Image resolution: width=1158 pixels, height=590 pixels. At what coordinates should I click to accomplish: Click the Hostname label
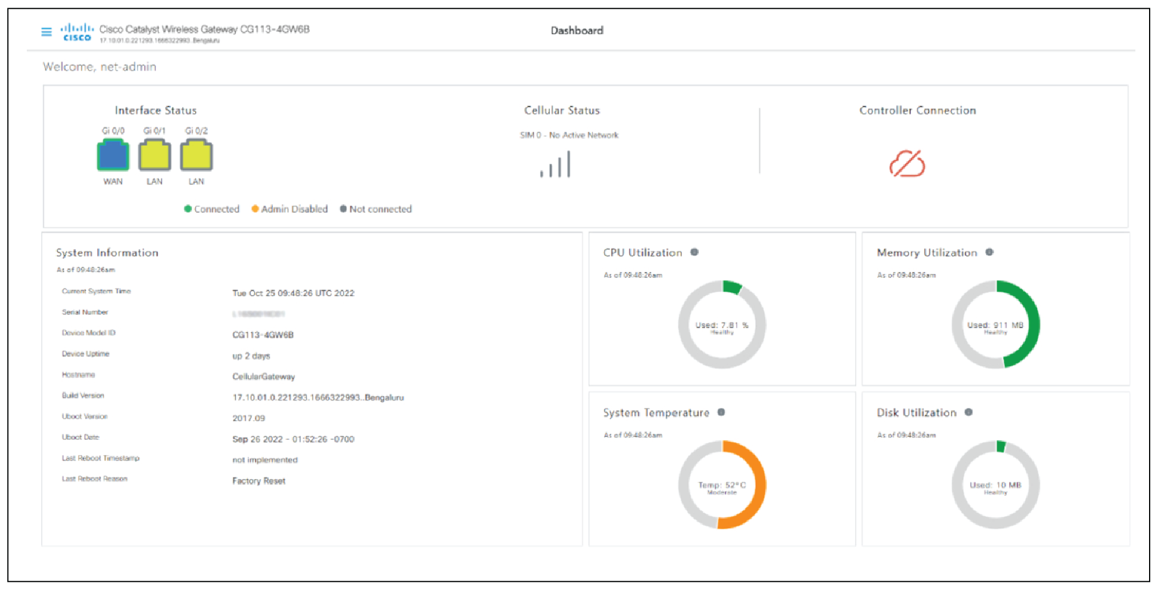[x=78, y=374]
